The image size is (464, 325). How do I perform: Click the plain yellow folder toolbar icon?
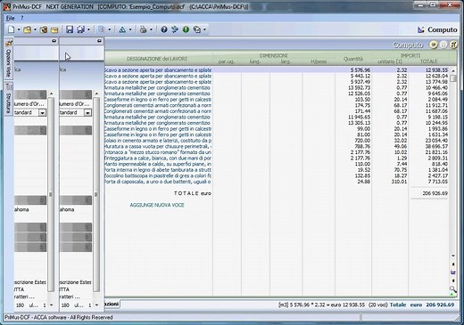click(x=54, y=29)
